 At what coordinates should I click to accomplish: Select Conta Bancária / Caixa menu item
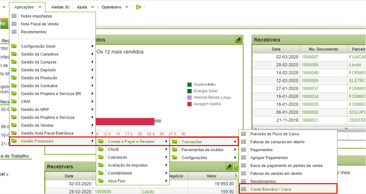click(270, 189)
